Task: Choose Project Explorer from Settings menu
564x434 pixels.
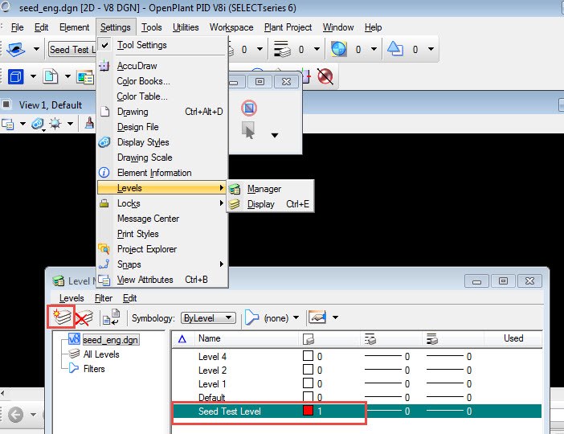Action: (x=162, y=249)
